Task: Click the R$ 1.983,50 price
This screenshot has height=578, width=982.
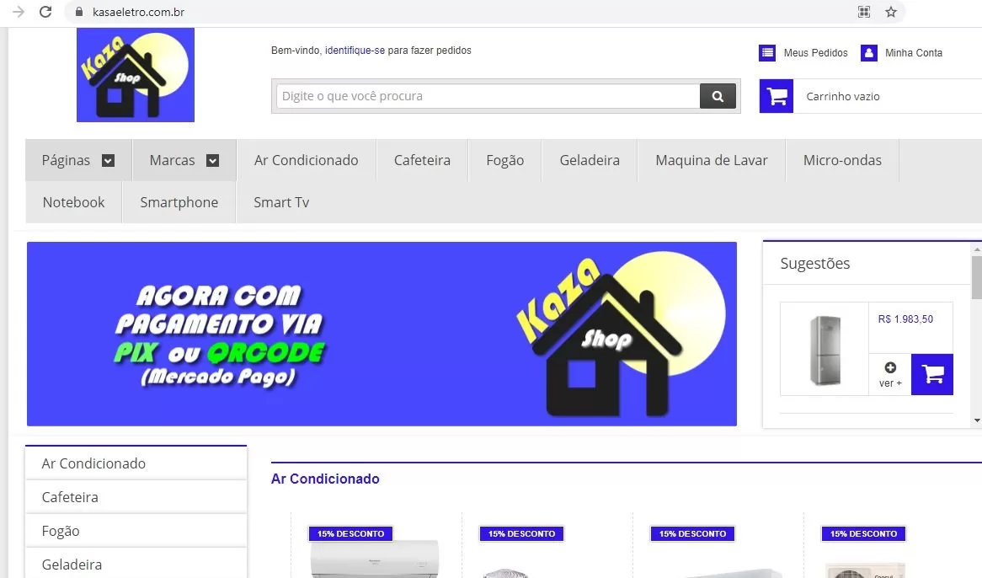Action: pos(905,319)
